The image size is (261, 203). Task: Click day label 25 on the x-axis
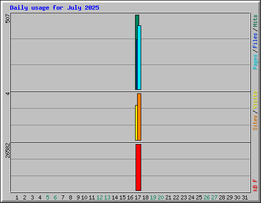[199, 197]
